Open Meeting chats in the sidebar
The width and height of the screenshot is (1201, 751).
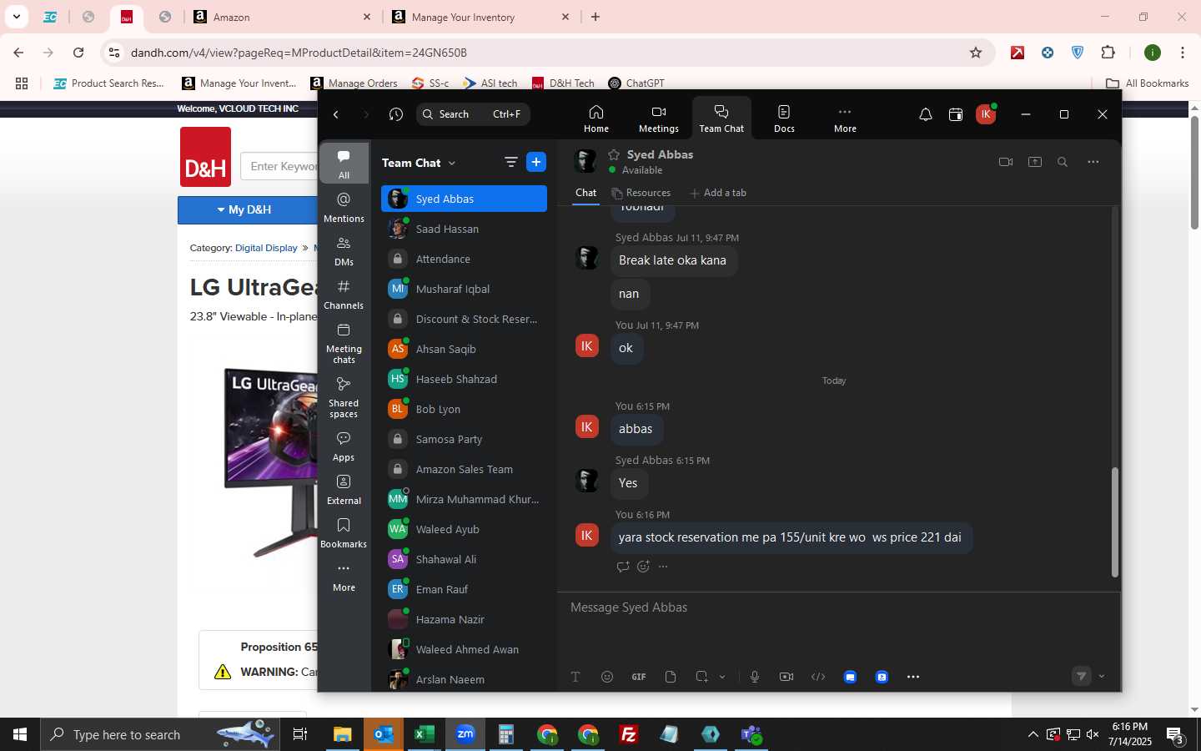point(344,342)
